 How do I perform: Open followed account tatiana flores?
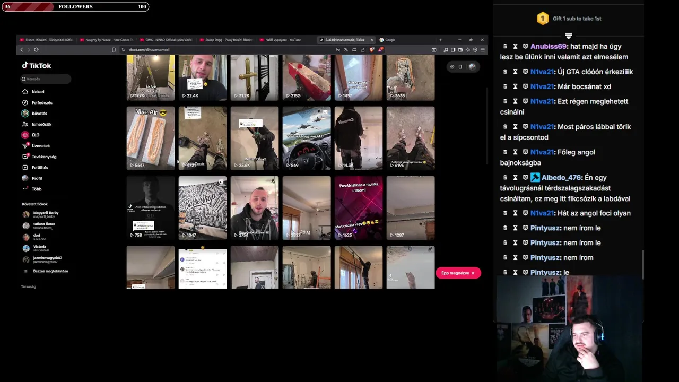tap(39, 225)
